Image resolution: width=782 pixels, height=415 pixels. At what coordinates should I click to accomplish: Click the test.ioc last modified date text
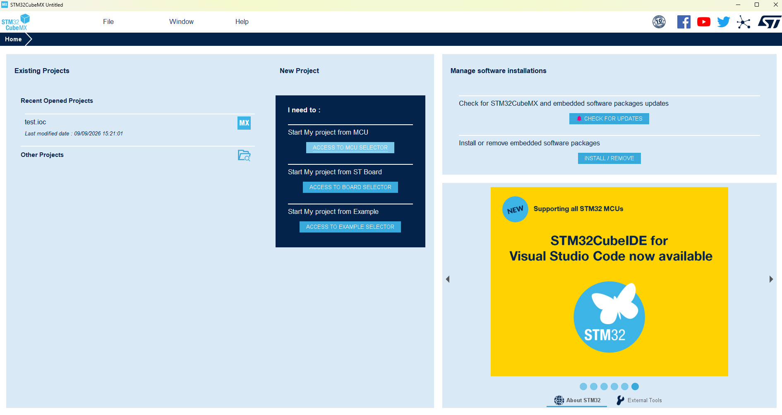pos(74,134)
